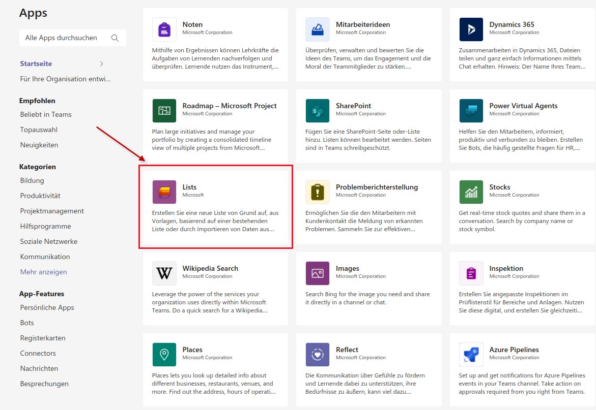Viewport: 596px width, 410px height.
Task: Select Beliebt in Teams
Action: click(46, 114)
